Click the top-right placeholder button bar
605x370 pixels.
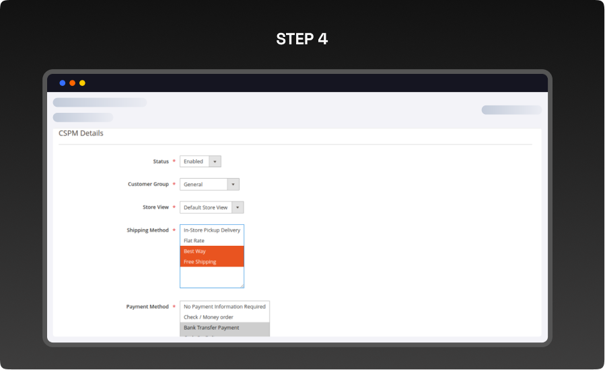511,110
